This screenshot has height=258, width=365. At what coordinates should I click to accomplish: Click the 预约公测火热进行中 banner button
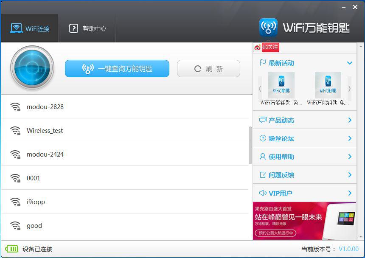[x=275, y=233]
